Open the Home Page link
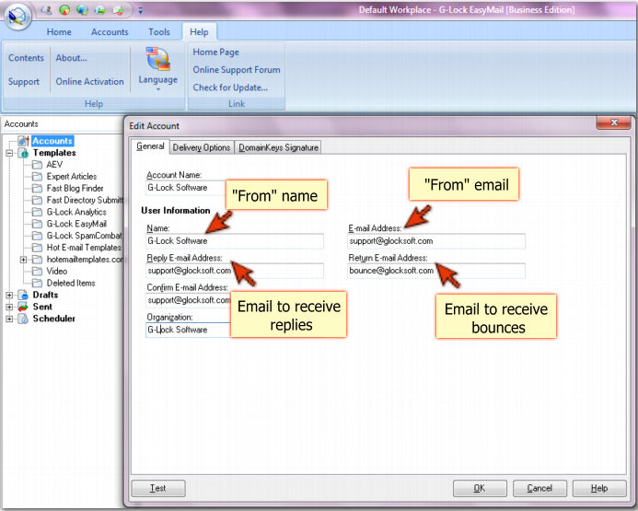Image resolution: width=638 pixels, height=511 pixels. click(x=215, y=52)
